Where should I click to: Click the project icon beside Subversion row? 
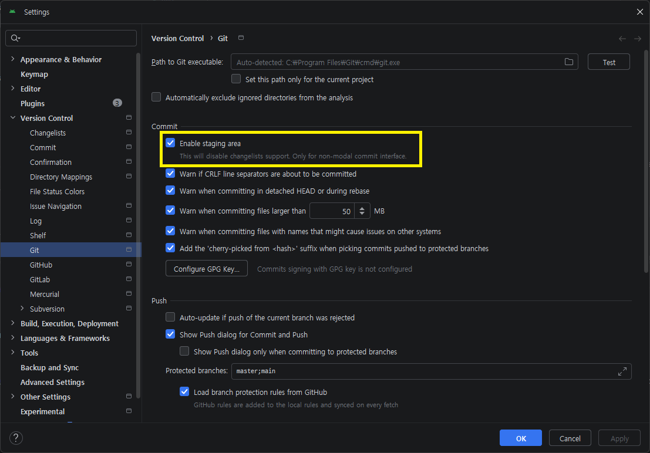coord(129,308)
